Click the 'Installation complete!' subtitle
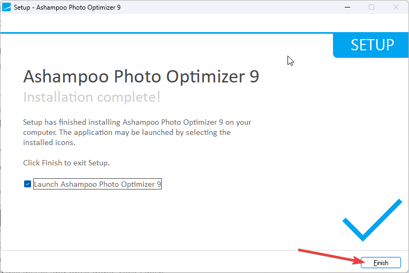This screenshot has width=409, height=273. pyautogui.click(x=92, y=97)
